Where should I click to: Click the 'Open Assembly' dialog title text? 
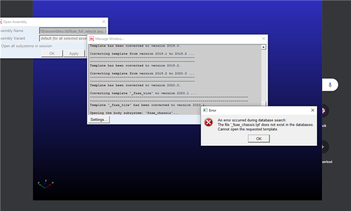click(15, 22)
